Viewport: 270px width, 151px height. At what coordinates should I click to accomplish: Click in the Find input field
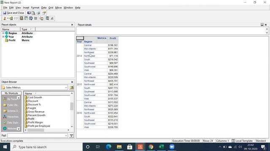(38, 135)
